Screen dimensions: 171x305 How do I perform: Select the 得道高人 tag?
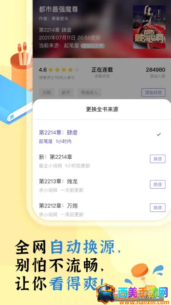click(x=89, y=93)
